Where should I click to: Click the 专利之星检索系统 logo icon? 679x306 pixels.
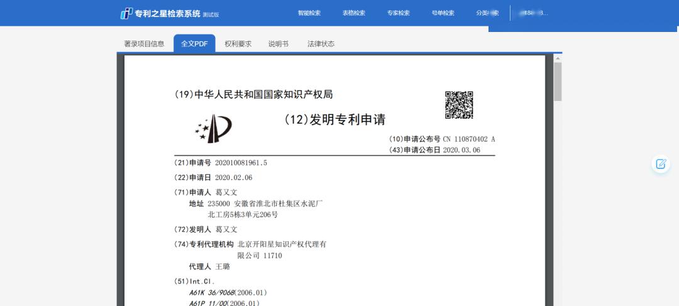pyautogui.click(x=126, y=13)
